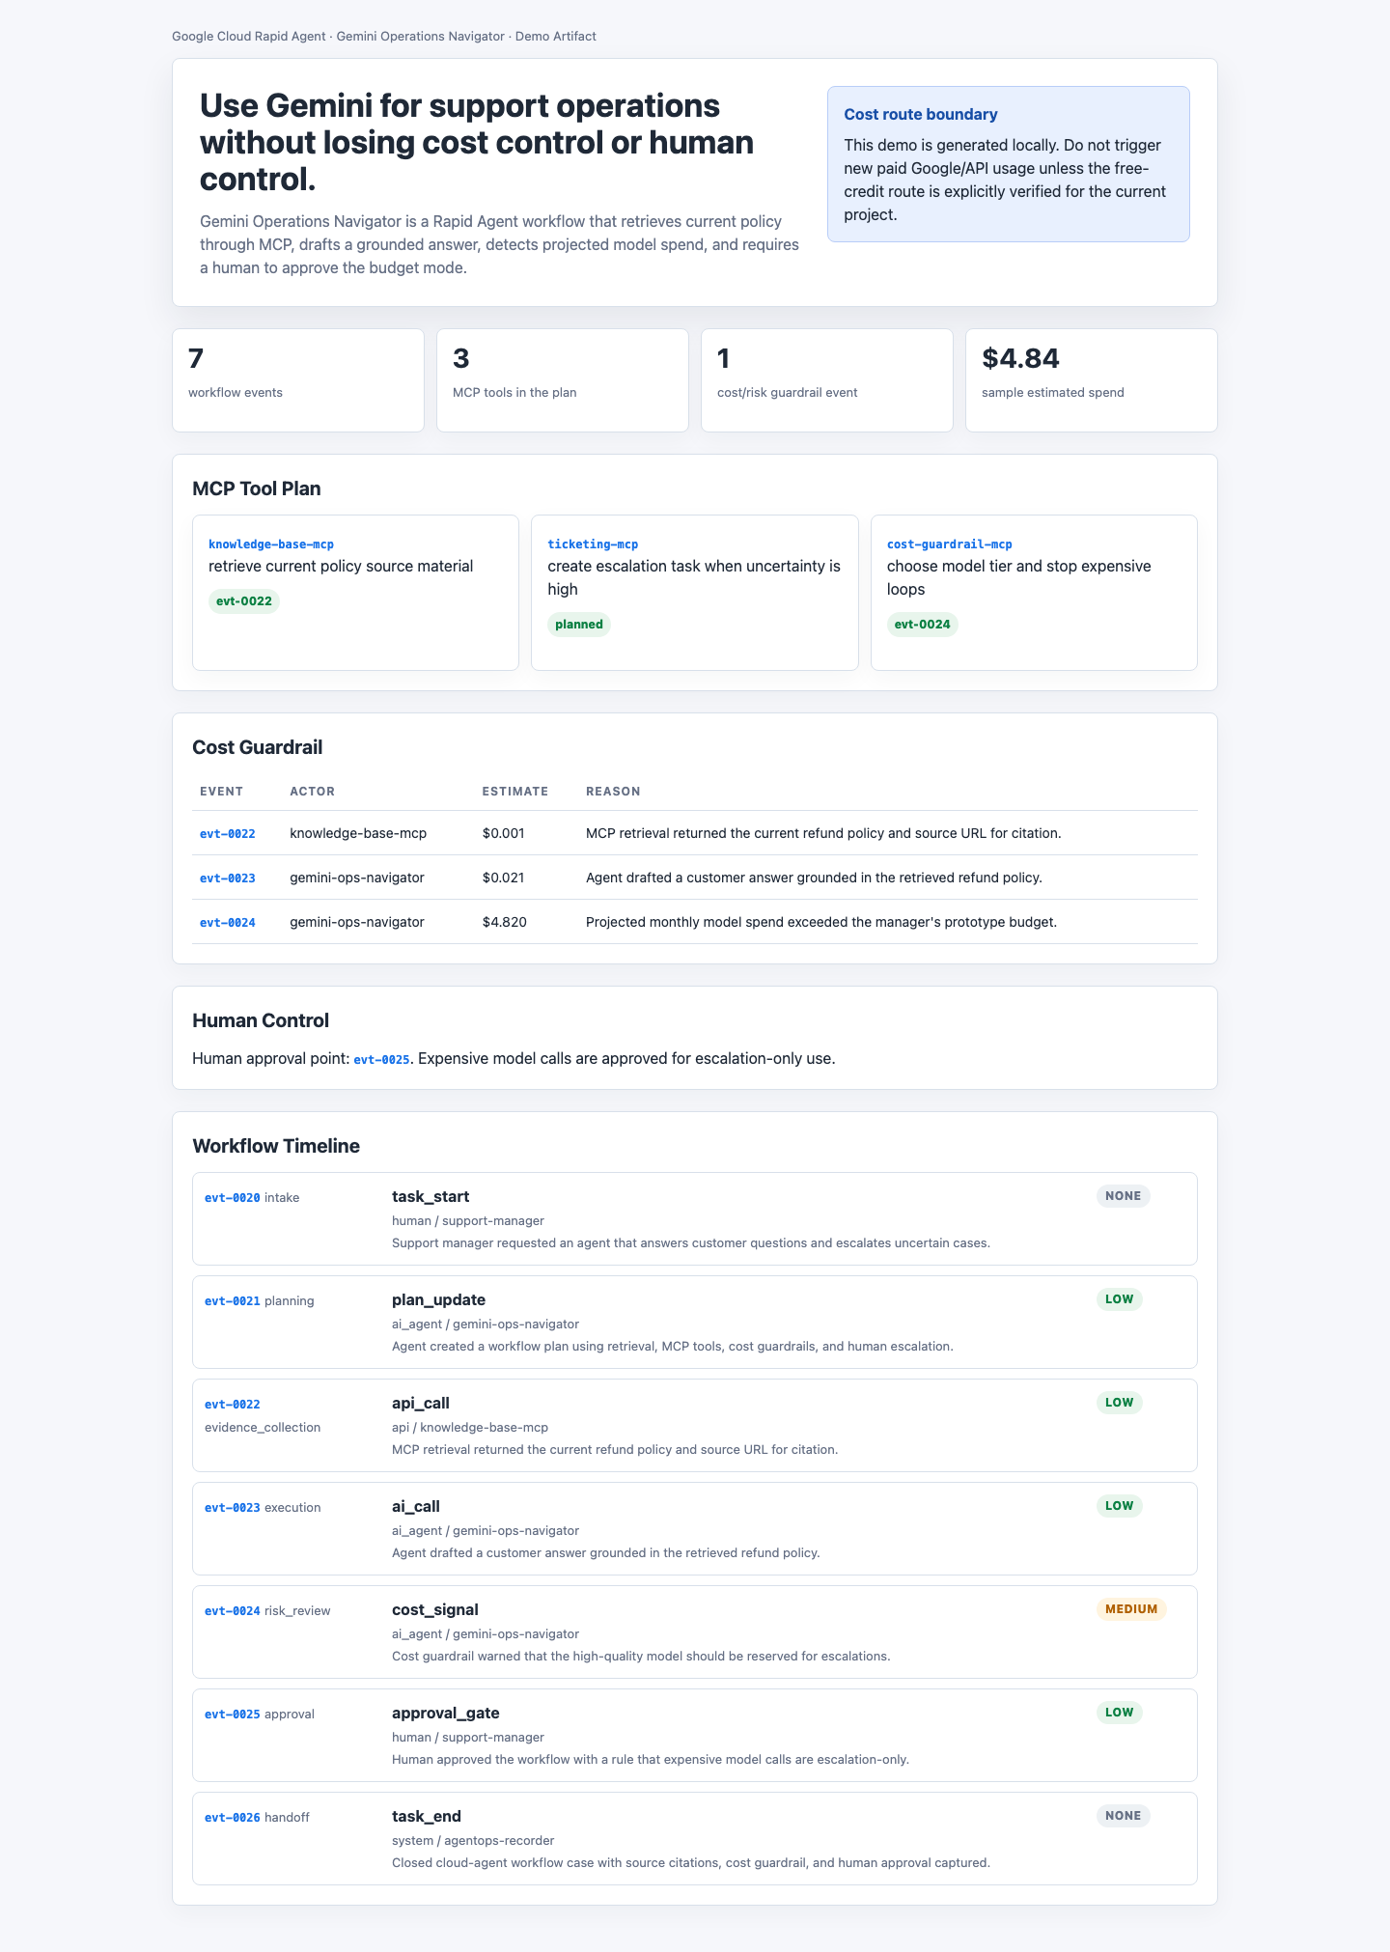Click the ACTOR column header
The width and height of the screenshot is (1390, 1952).
313,792
